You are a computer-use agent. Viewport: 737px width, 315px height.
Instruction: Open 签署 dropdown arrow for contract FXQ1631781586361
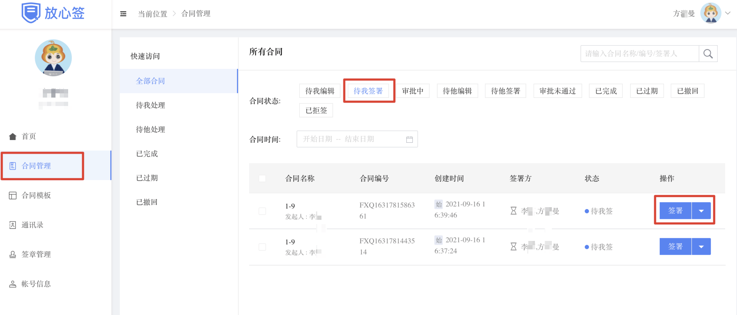[x=701, y=211]
